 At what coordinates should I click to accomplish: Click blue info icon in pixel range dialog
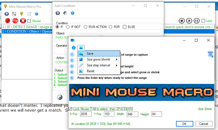[74, 48]
